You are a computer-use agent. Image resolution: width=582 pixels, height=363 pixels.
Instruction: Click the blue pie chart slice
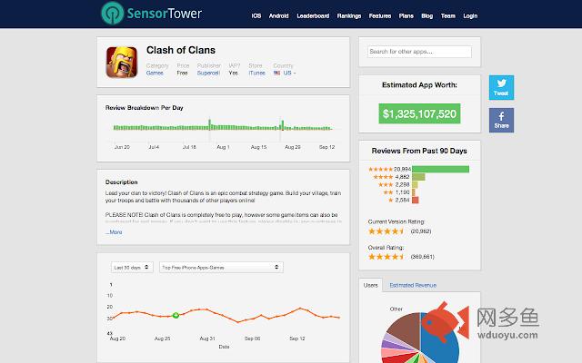(x=440, y=338)
